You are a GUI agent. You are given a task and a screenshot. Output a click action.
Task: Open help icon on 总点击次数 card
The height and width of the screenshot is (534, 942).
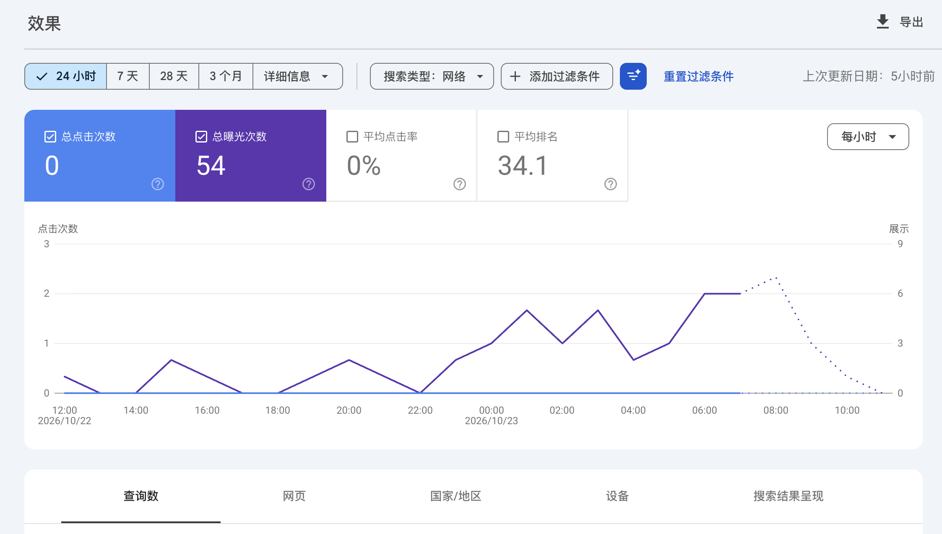pyautogui.click(x=158, y=184)
